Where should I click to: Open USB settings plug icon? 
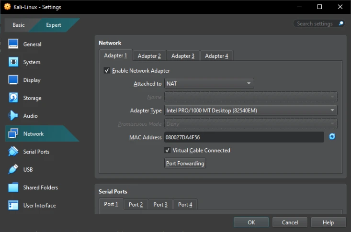13,169
